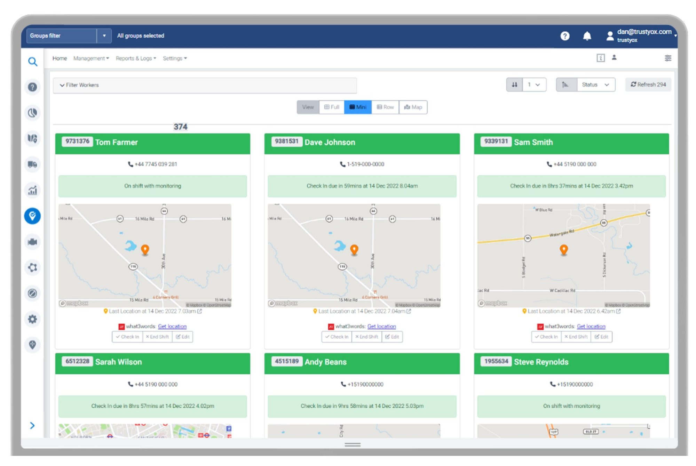Screen dimensions: 696x466
Task: Open the compass sidebar icon
Action: coord(32,293)
